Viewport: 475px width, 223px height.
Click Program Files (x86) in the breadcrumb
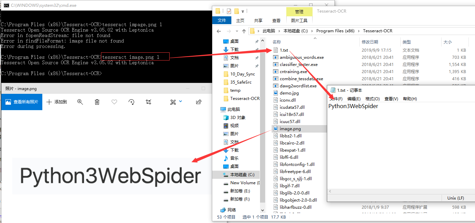[x=335, y=31]
